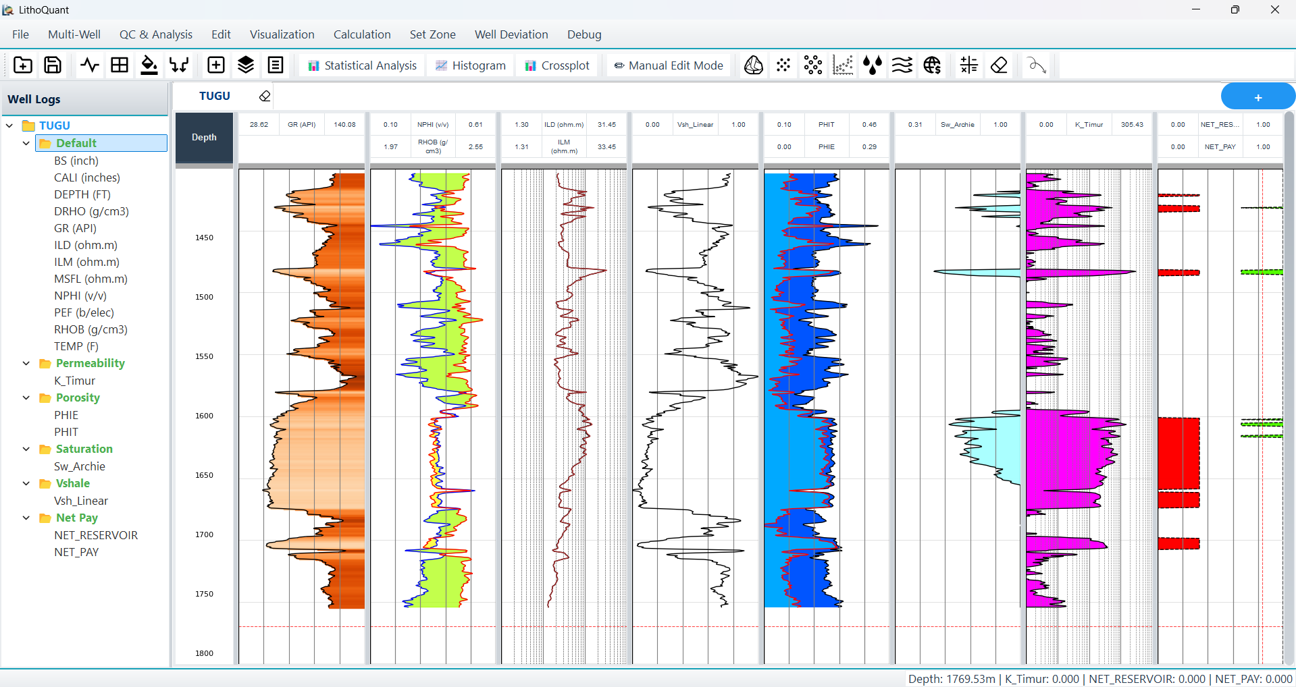1296x687 pixels.
Task: Click the water droplets saturation icon
Action: click(872, 65)
